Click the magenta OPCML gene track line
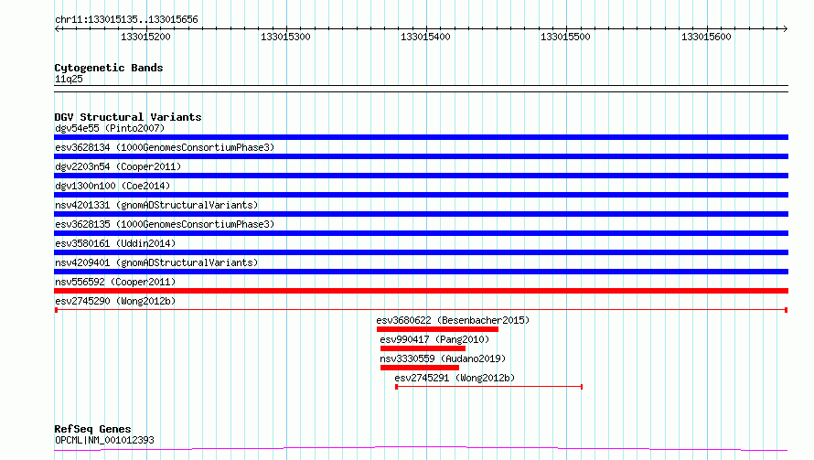This screenshot has width=814, height=460. pos(421,449)
